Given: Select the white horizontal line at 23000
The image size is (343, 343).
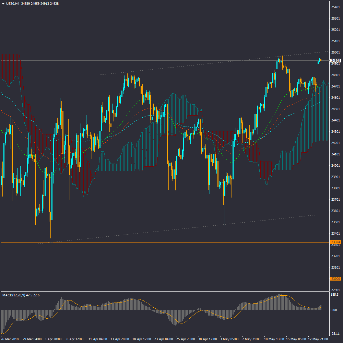Looking at the screenshot, I should tap(171, 279).
